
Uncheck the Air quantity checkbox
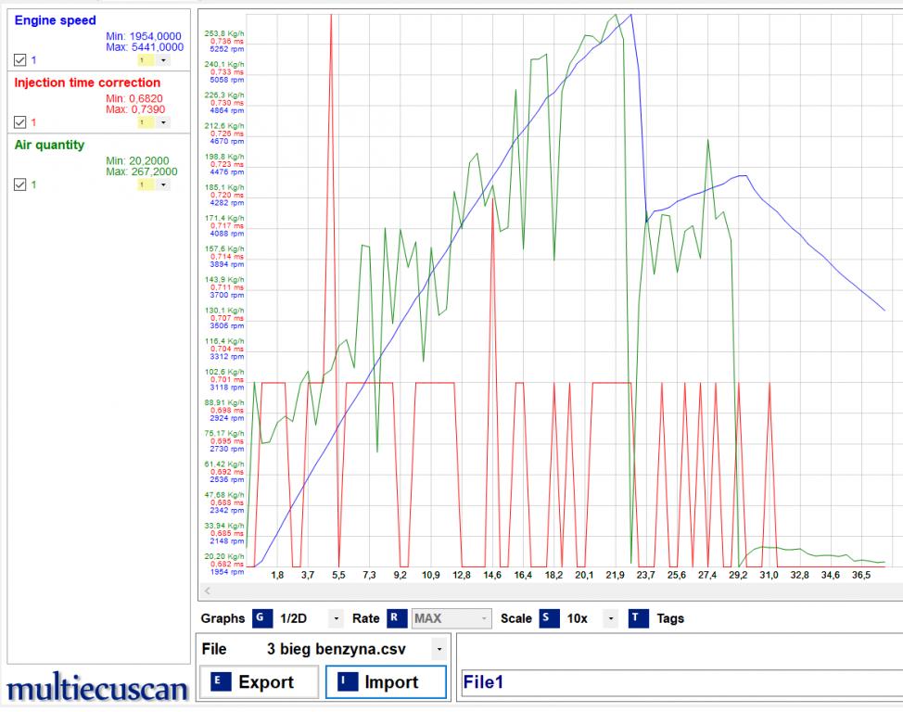tap(20, 184)
